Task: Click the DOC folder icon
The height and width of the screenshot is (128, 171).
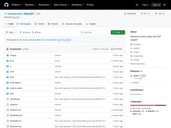Action: (x=7, y=77)
